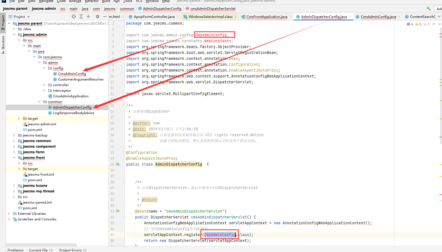Open Project panel settings gear
The width and height of the screenshot is (442, 252).
(x=97, y=17)
